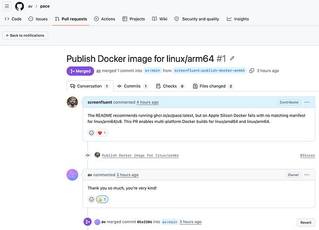Screen dimensions: 319x230
Task: Open the av comment author link
Action: (90, 175)
